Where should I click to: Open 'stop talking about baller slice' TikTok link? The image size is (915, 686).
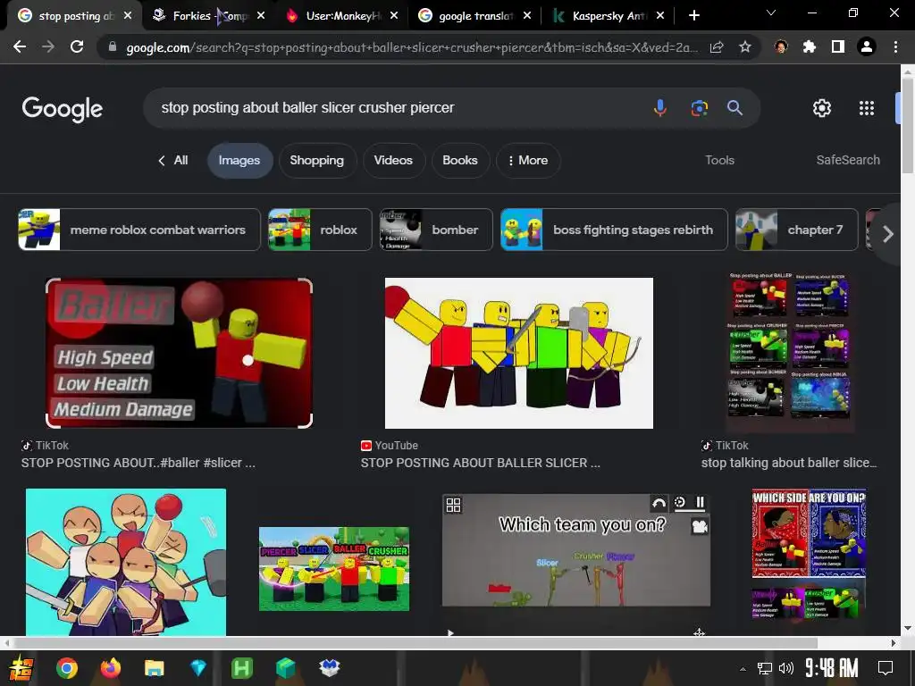(789, 464)
